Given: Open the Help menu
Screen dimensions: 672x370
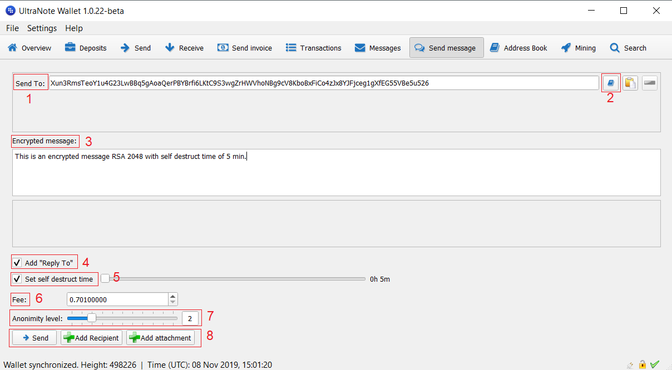Looking at the screenshot, I should 73,28.
